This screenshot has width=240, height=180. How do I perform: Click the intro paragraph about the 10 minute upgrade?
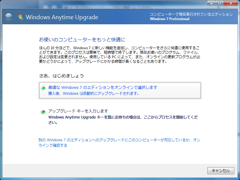click(119, 55)
